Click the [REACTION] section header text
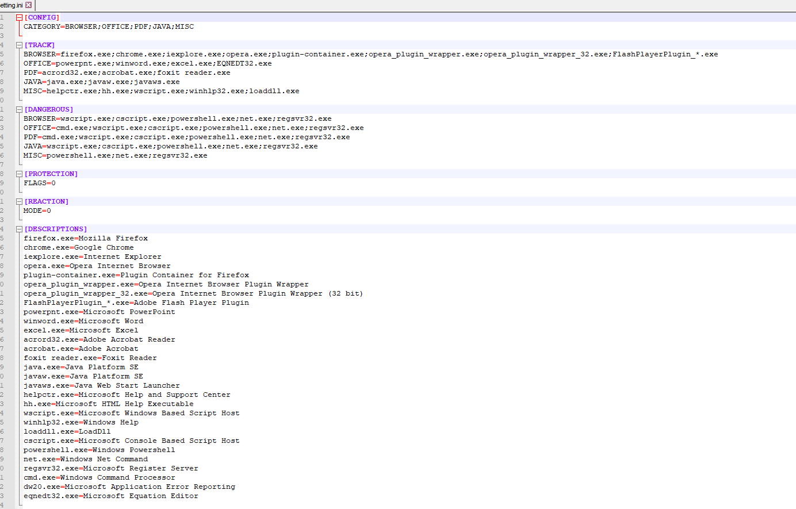 (47, 201)
